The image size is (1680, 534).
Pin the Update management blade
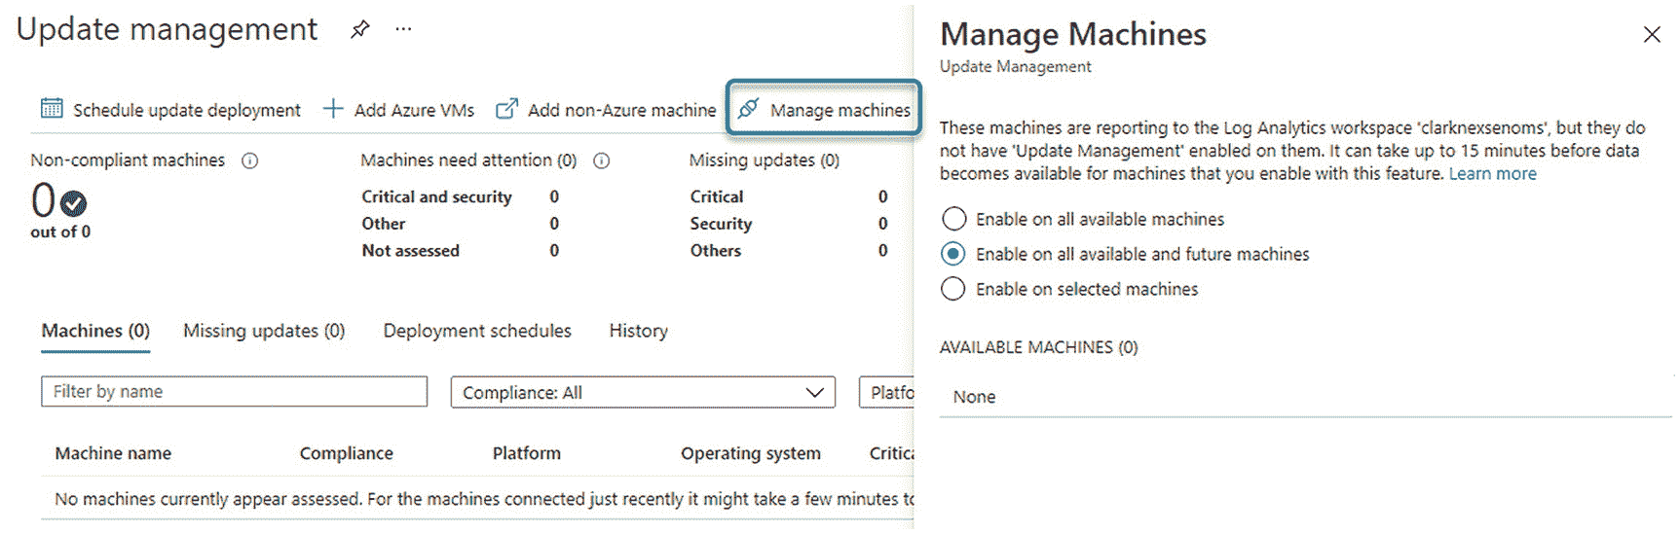[x=359, y=29]
